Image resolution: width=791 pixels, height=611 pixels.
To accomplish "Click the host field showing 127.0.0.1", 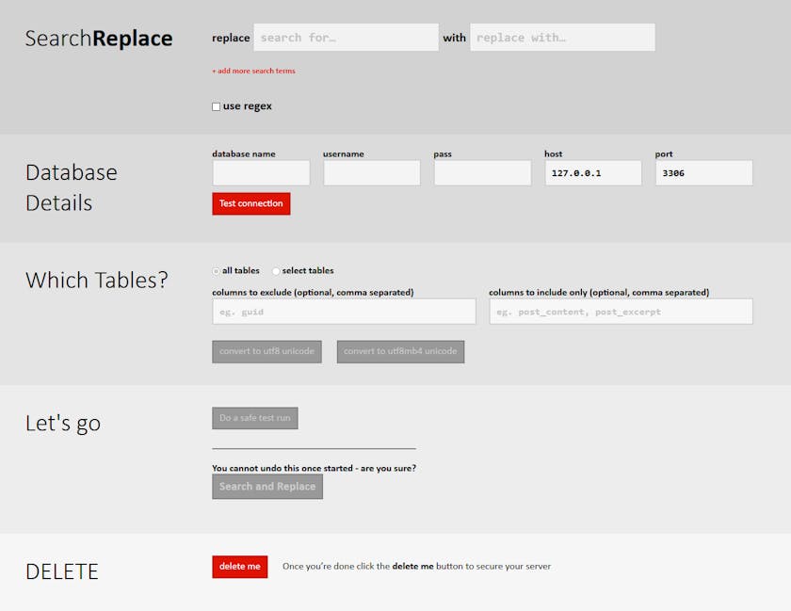I will [593, 173].
